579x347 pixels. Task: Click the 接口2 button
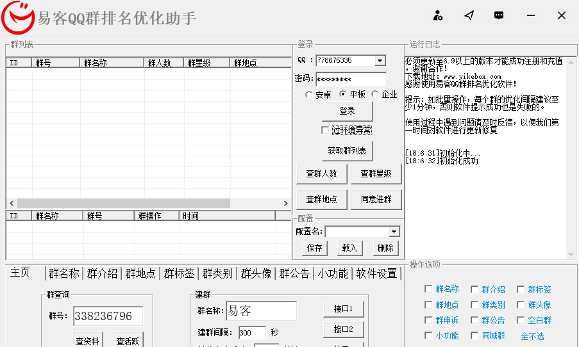click(344, 329)
